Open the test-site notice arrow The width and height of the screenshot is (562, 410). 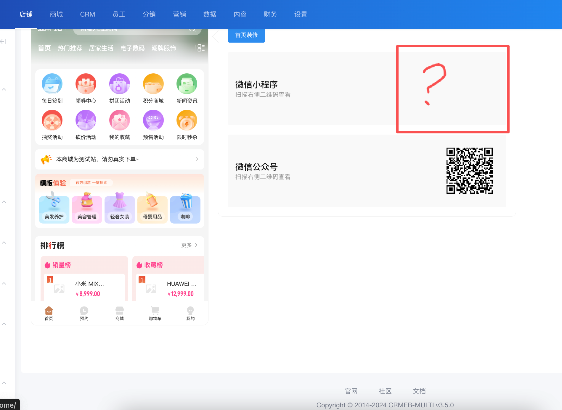click(197, 159)
